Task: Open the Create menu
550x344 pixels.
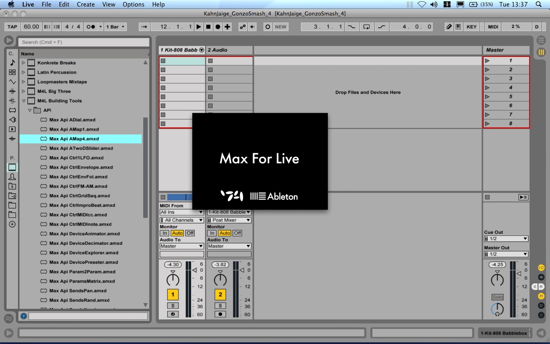Action: click(x=86, y=5)
